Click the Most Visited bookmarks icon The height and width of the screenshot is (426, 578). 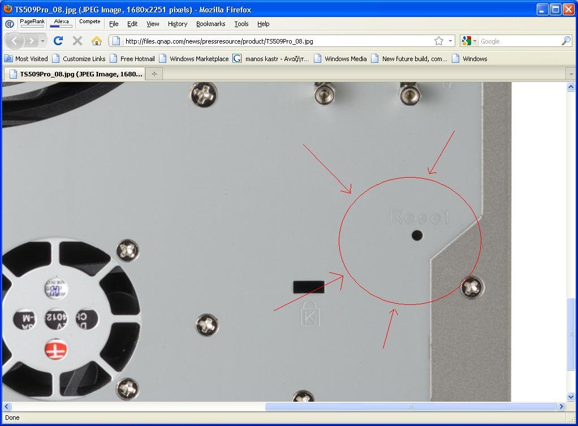pyautogui.click(x=8, y=58)
